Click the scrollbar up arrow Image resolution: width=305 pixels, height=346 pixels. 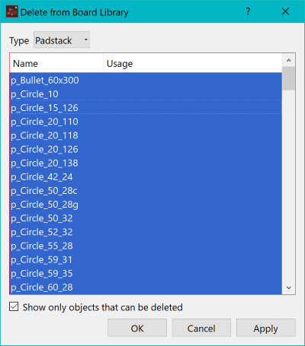coord(288,60)
